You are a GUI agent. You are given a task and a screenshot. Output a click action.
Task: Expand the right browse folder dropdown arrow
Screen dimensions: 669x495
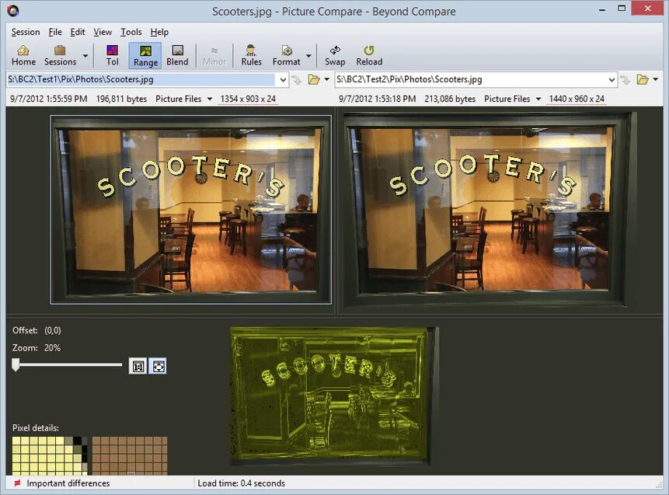pos(655,79)
